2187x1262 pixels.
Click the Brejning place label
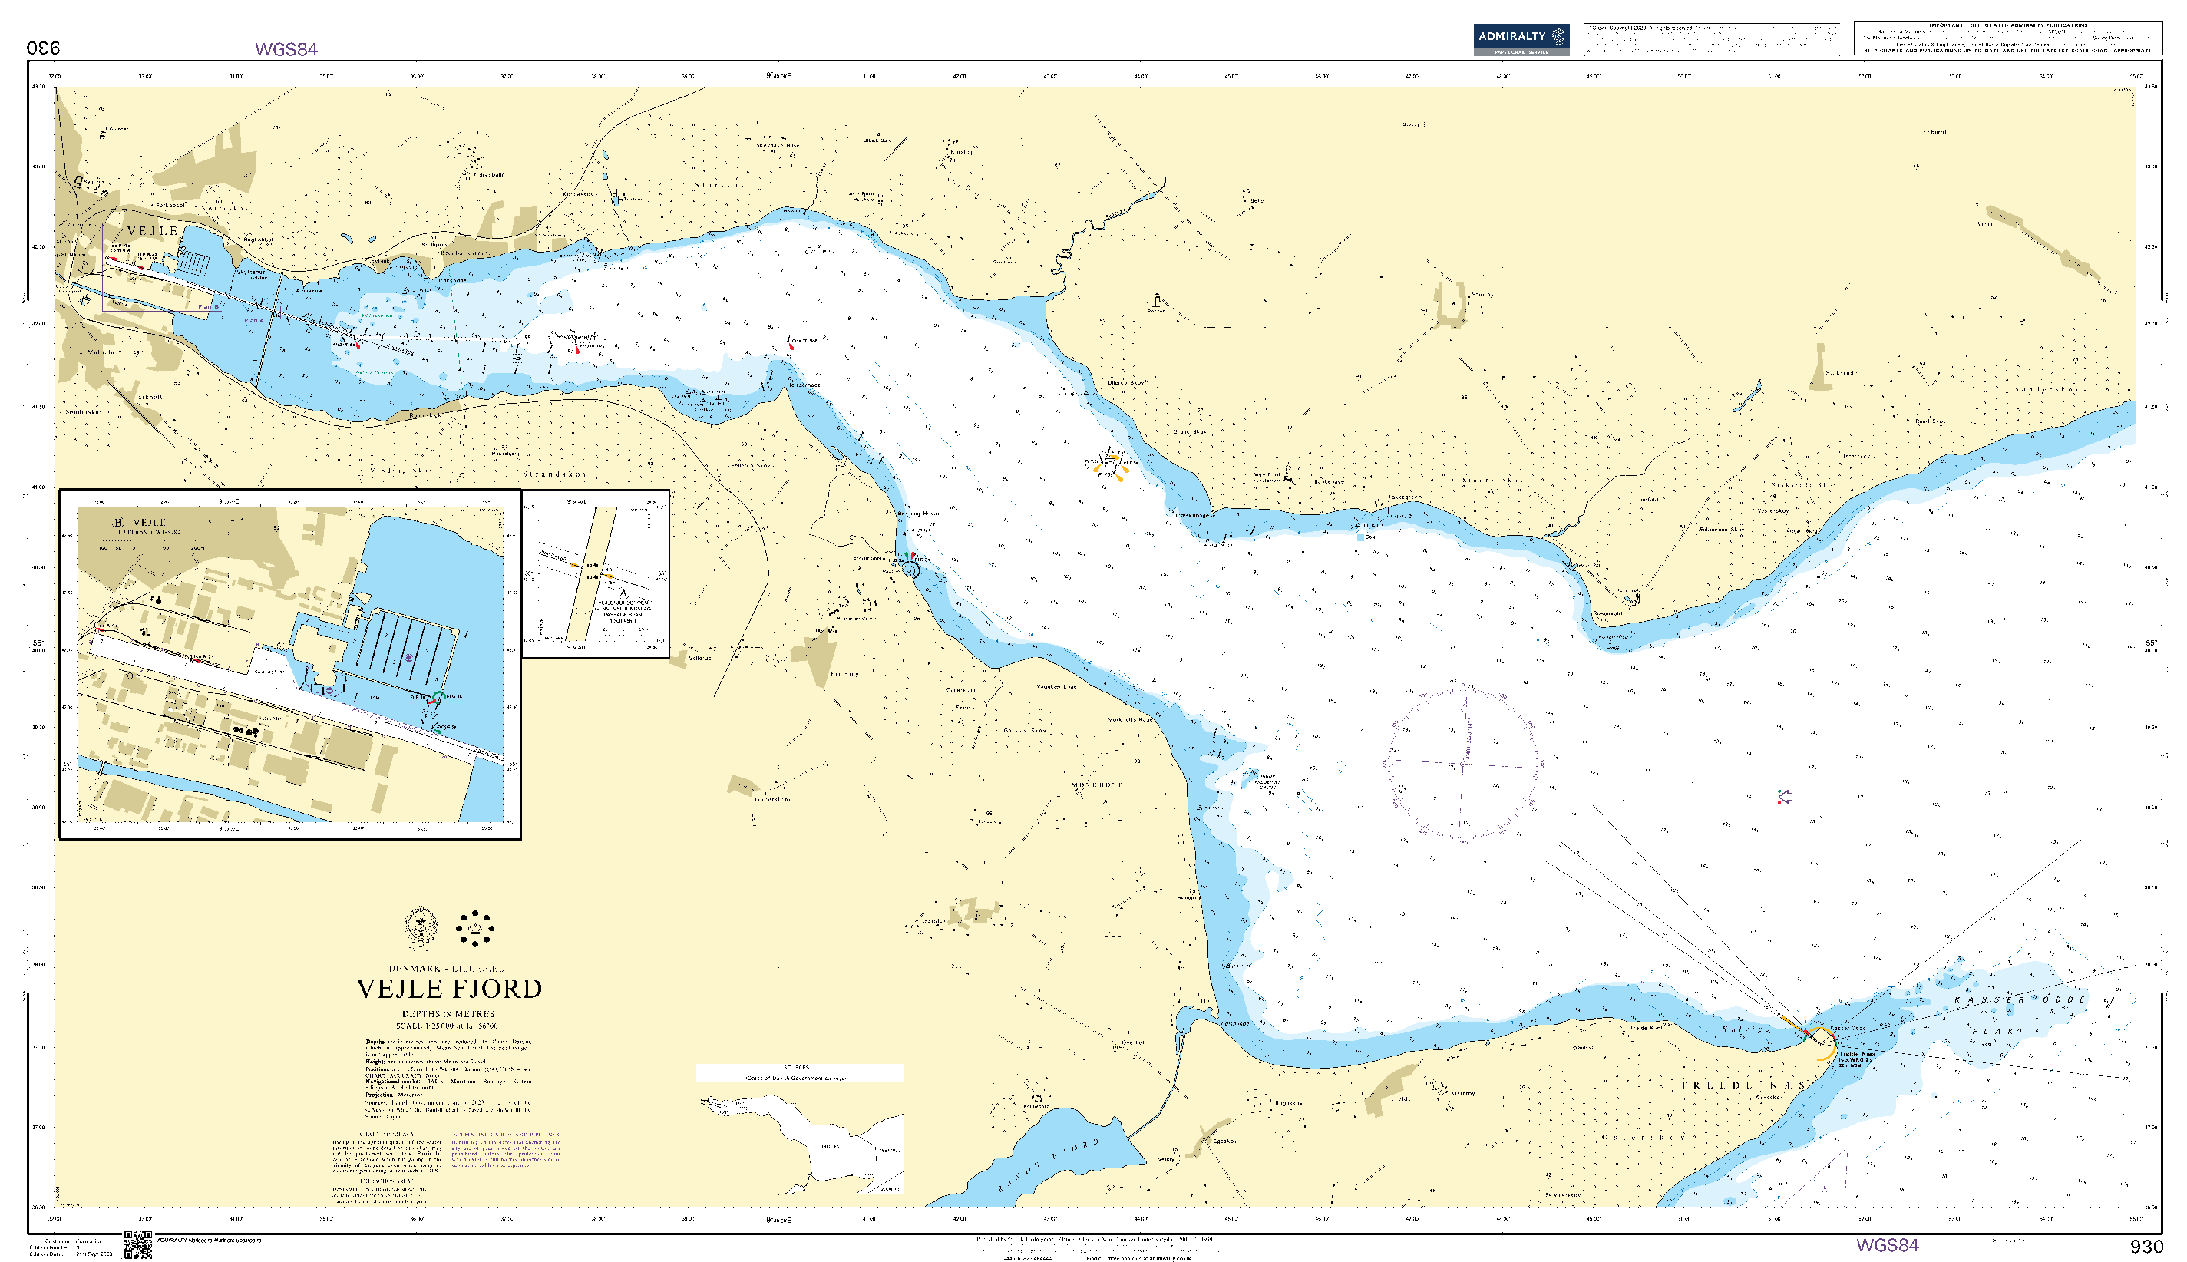pyautogui.click(x=845, y=673)
